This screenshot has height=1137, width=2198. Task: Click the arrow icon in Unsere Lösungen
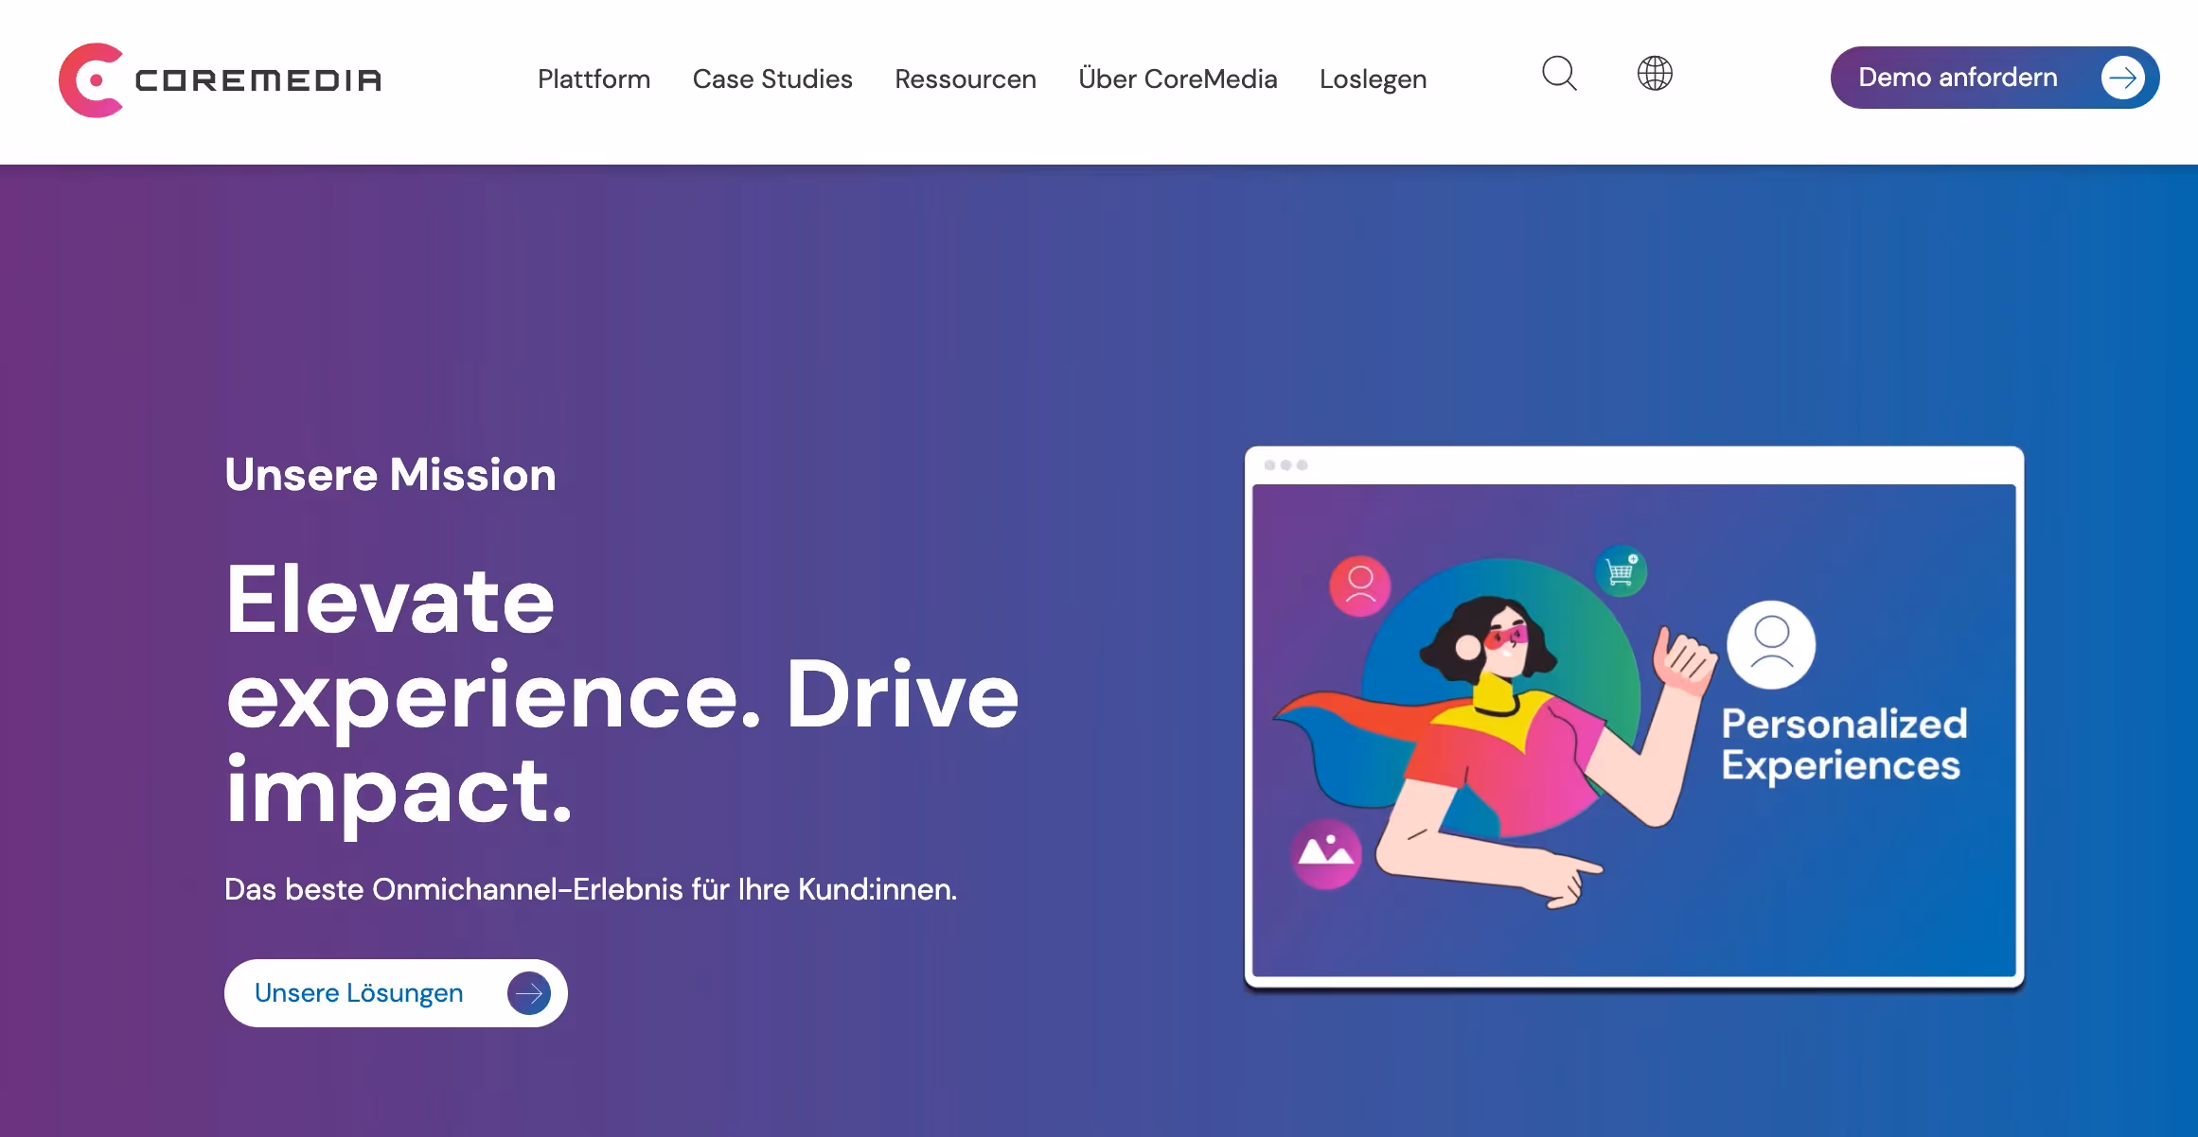point(529,993)
